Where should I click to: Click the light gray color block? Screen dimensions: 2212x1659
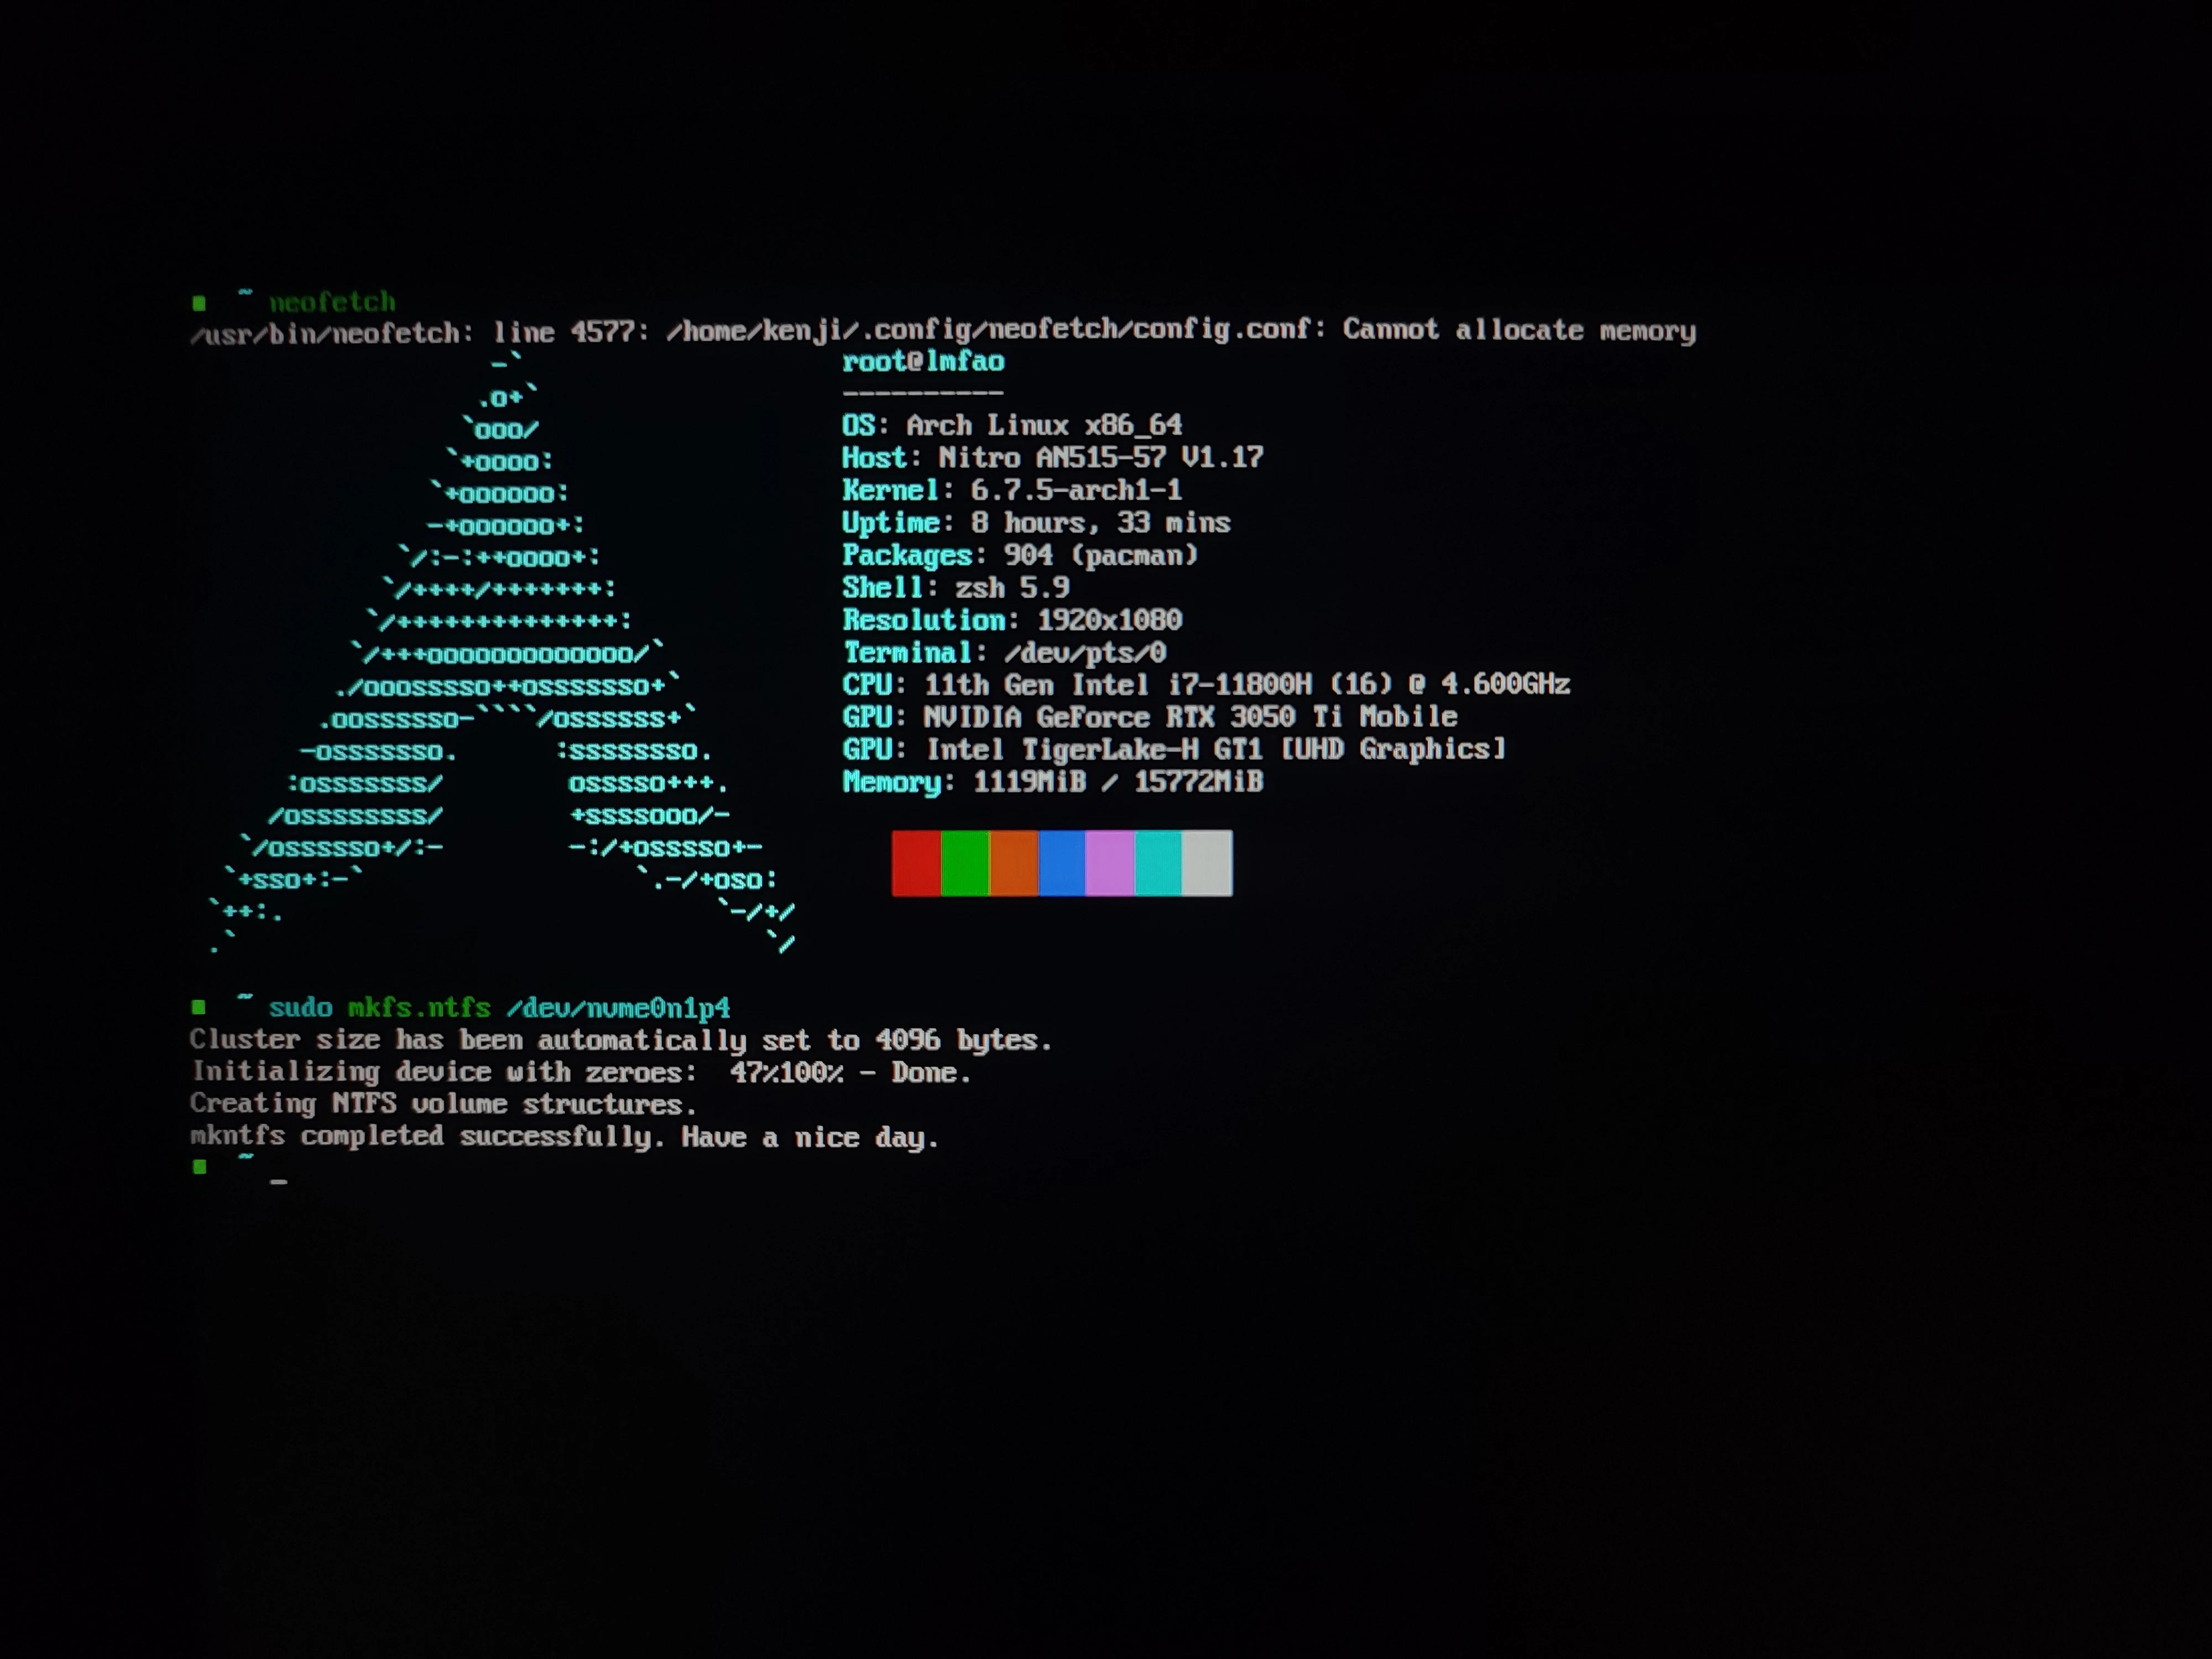(1207, 863)
